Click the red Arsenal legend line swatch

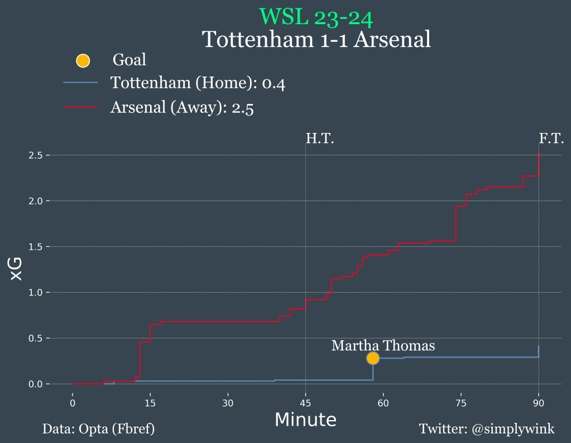coord(81,107)
